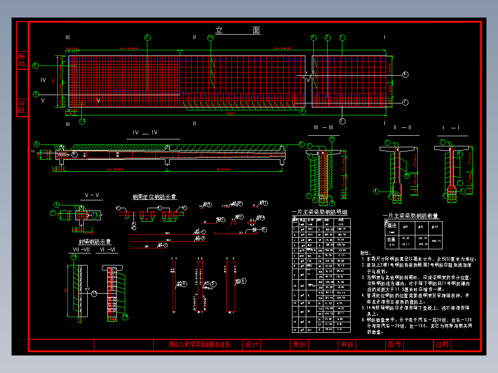Select the 图号 cell in title block
The height and width of the screenshot is (373, 498).
pos(395,345)
